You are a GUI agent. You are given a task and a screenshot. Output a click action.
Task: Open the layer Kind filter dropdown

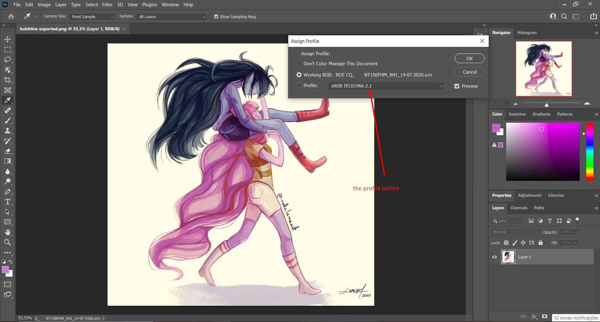tap(507, 221)
